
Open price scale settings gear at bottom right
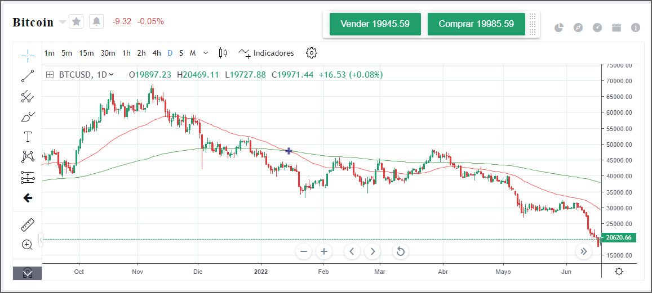[x=619, y=272]
